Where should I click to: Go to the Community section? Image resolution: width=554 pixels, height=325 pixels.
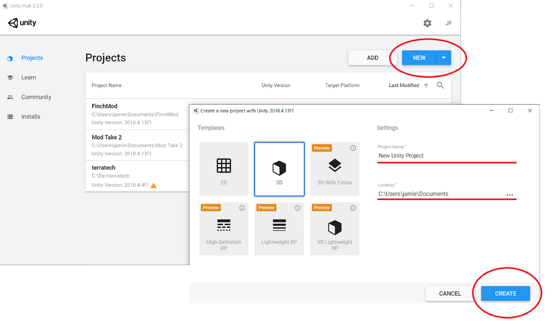[x=36, y=97]
